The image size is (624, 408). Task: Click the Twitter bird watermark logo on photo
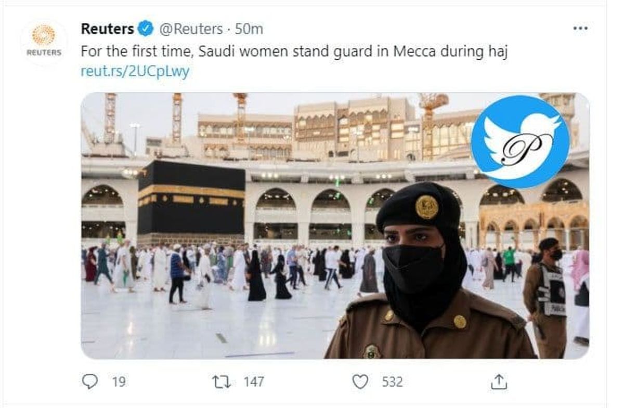[521, 141]
